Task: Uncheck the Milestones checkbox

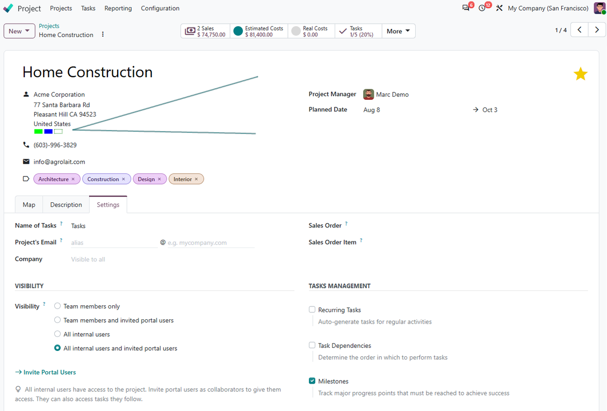Action: click(312, 380)
